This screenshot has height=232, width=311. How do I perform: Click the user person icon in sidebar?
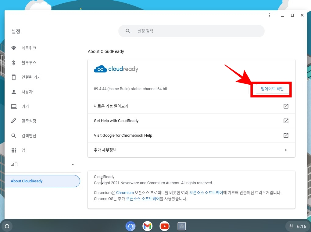(13, 92)
